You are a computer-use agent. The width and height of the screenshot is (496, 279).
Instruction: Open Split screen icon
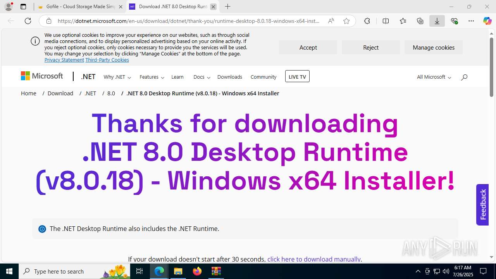tap(386, 21)
